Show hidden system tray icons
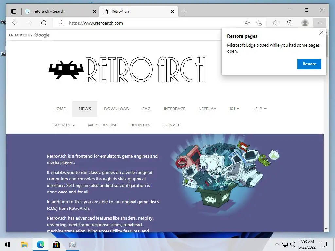Image resolution: width=335 pixels, height=251 pixels. point(277,244)
